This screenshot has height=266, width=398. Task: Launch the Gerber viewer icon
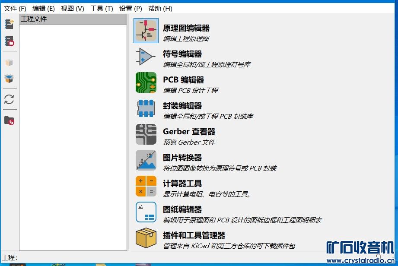pyautogui.click(x=146, y=134)
